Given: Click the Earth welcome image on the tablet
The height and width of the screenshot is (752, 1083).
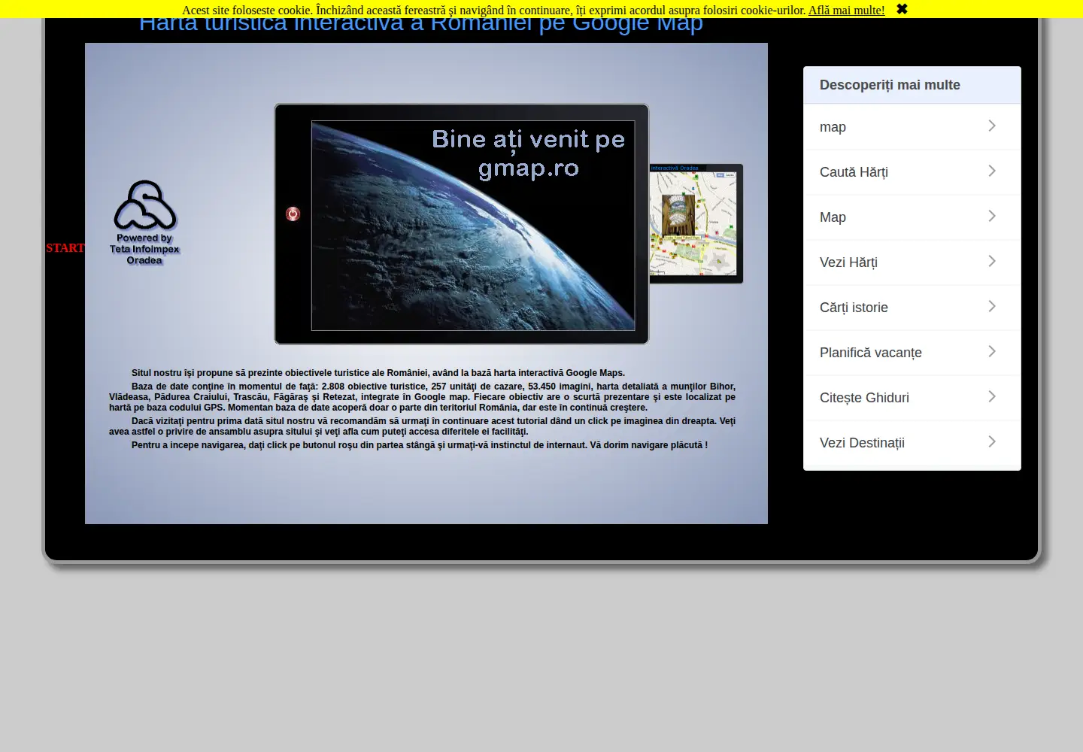Looking at the screenshot, I should [473, 226].
